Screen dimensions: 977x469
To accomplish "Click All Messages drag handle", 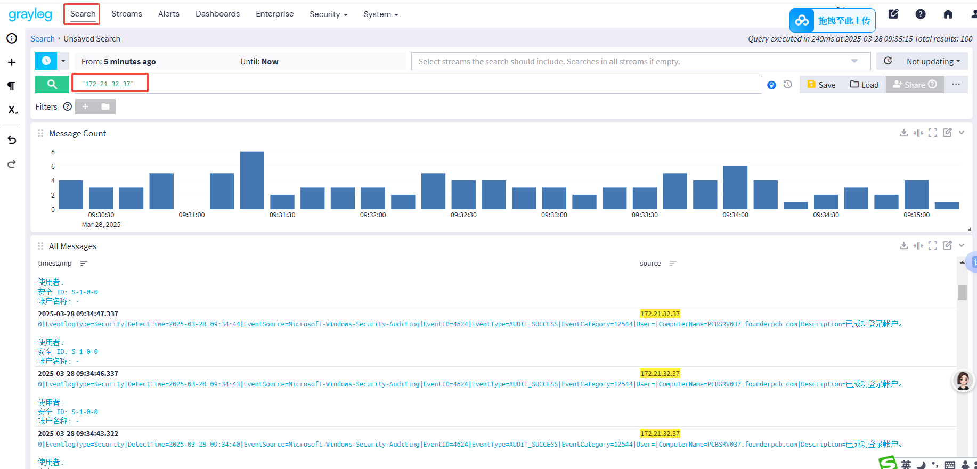I will click(x=40, y=246).
